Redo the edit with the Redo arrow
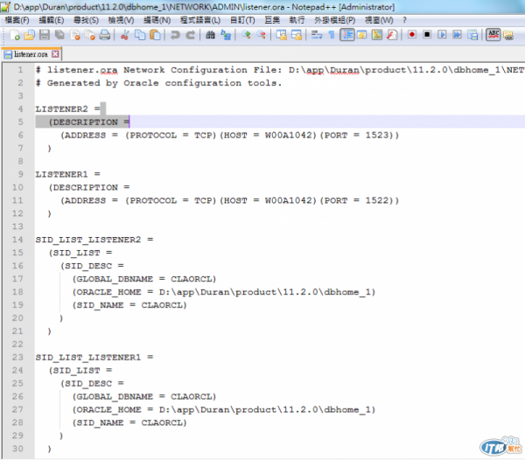 point(190,35)
